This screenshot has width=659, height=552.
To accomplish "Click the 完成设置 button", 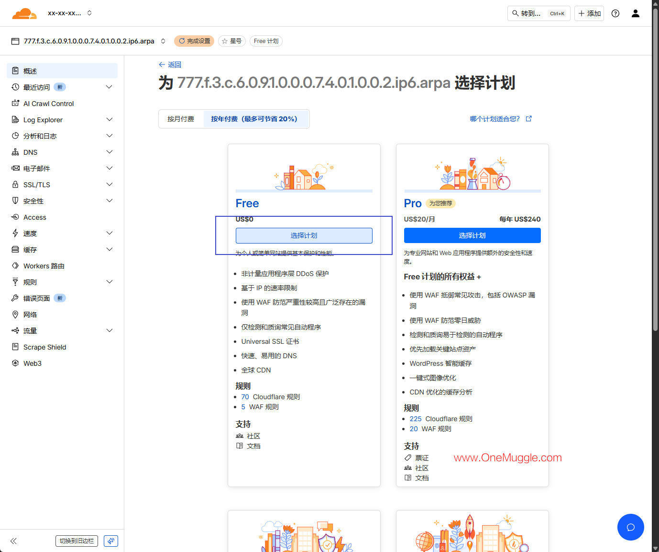I will click(x=194, y=41).
